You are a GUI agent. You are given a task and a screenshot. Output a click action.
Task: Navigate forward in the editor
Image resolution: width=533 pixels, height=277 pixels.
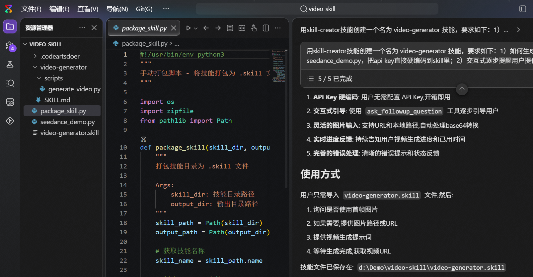click(x=218, y=28)
